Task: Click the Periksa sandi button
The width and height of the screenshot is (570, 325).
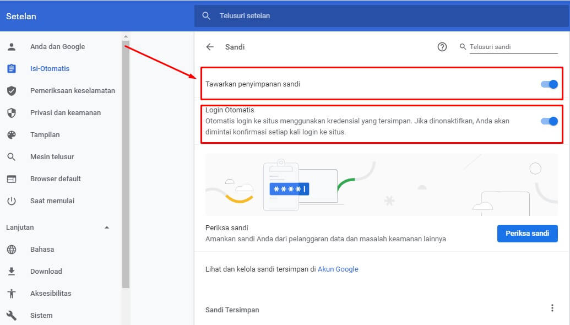Action: 528,234
